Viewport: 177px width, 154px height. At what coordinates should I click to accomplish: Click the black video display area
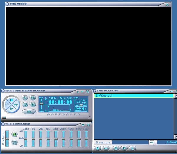(x=88, y=46)
